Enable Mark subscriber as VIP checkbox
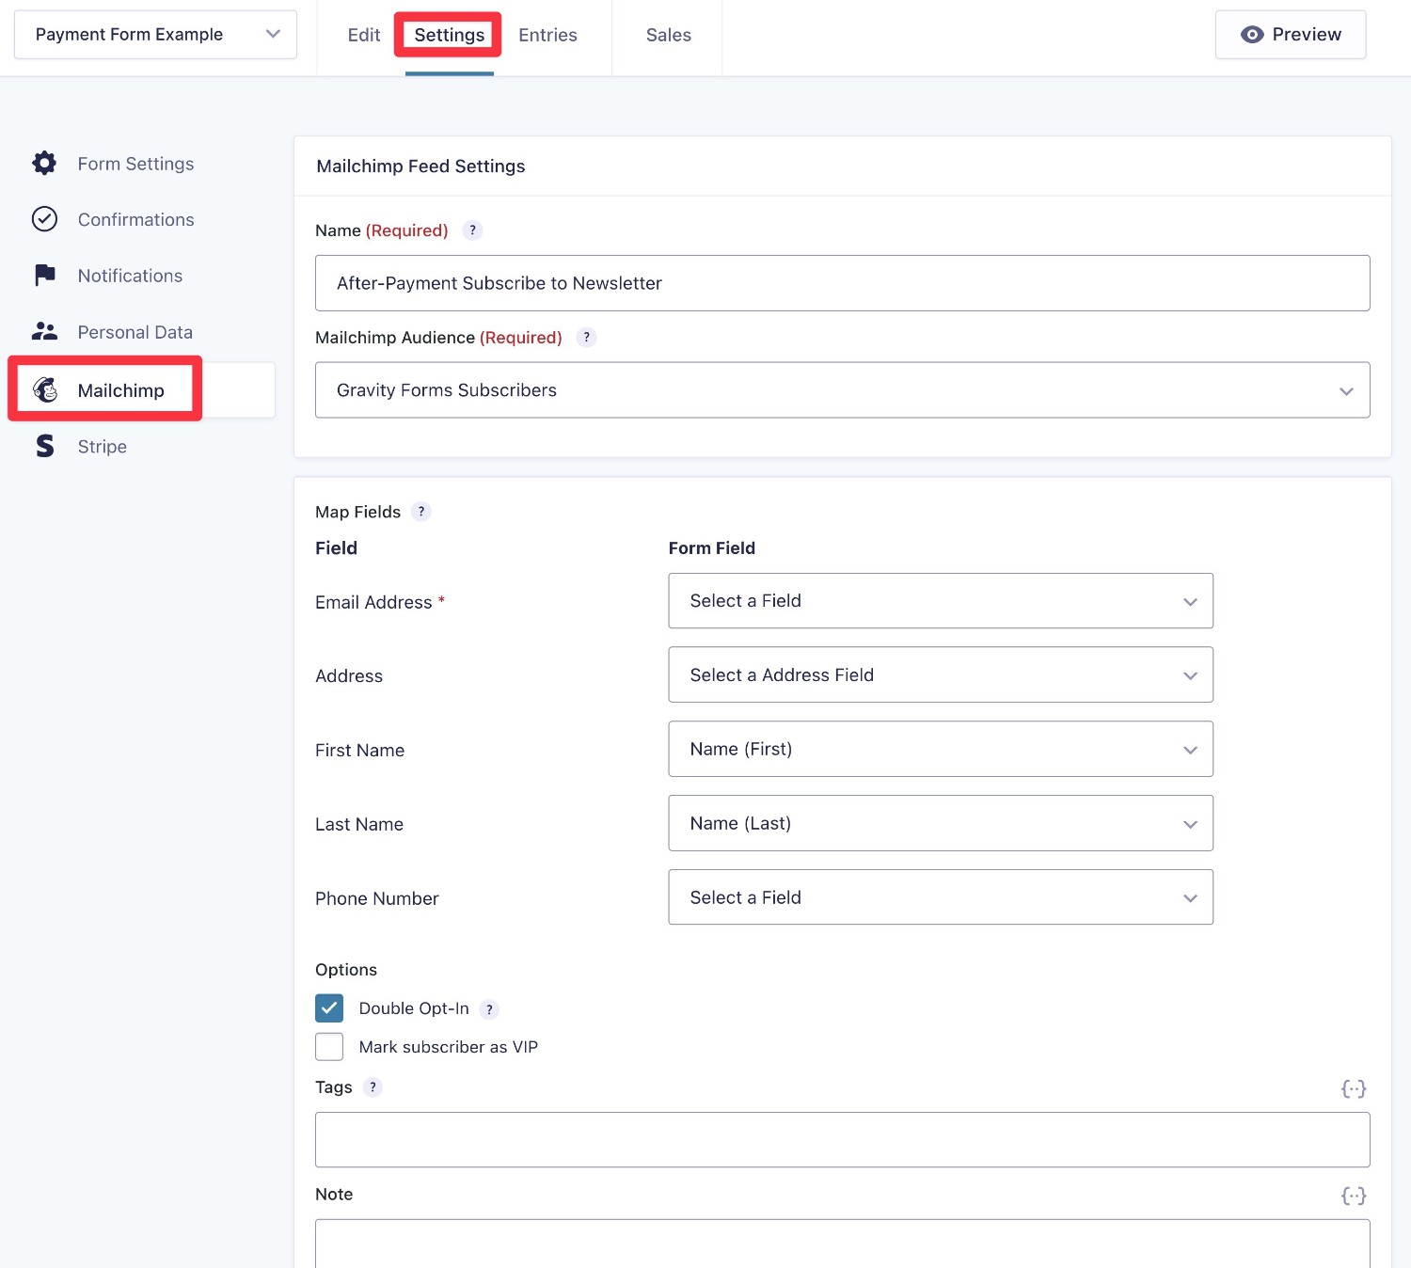This screenshot has height=1268, width=1411. pos(329,1047)
